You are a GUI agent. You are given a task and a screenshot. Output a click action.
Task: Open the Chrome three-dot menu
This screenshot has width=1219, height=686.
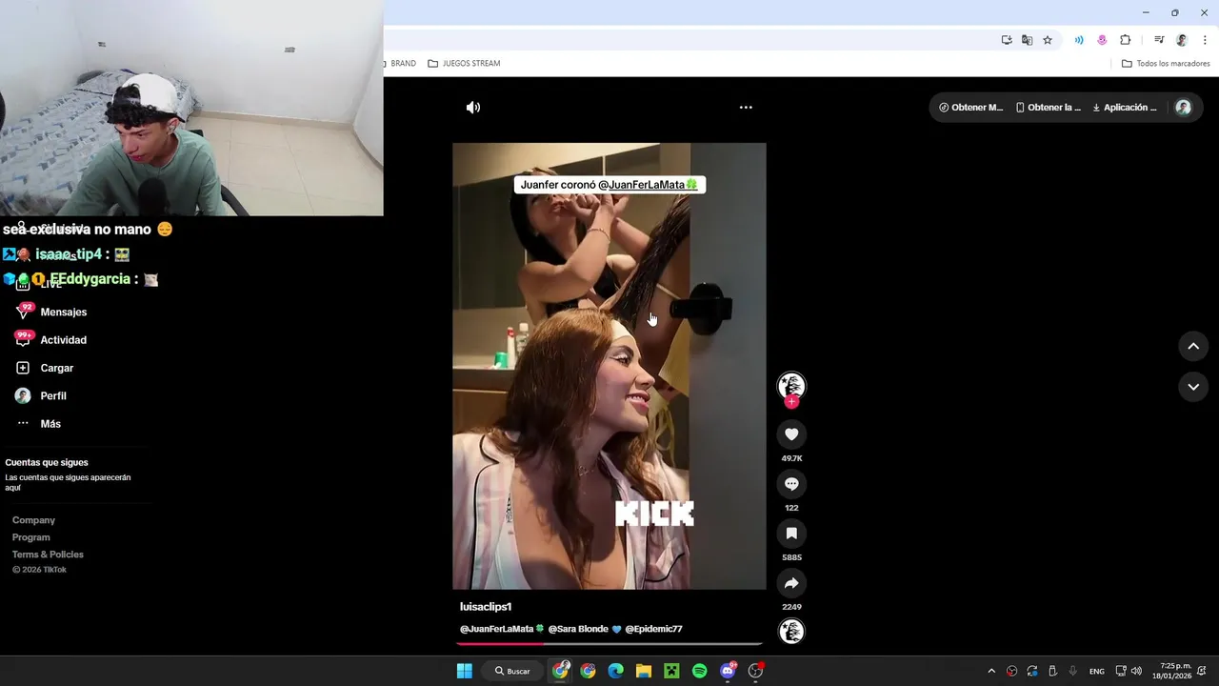click(x=1205, y=40)
